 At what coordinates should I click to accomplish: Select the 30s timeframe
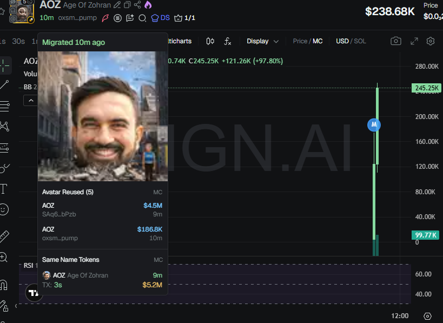click(x=18, y=41)
